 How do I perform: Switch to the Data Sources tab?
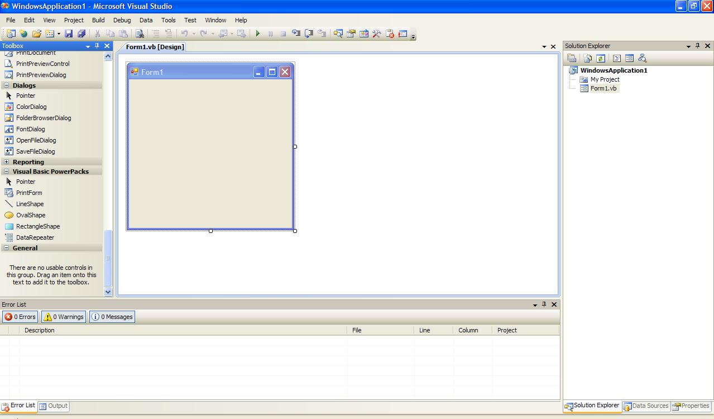tap(646, 406)
